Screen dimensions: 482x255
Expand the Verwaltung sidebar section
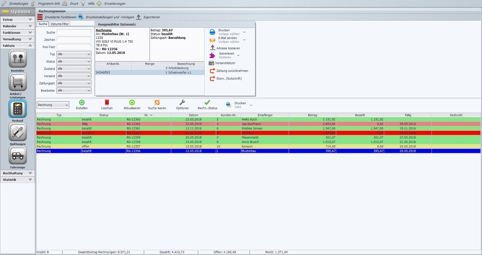(17, 39)
